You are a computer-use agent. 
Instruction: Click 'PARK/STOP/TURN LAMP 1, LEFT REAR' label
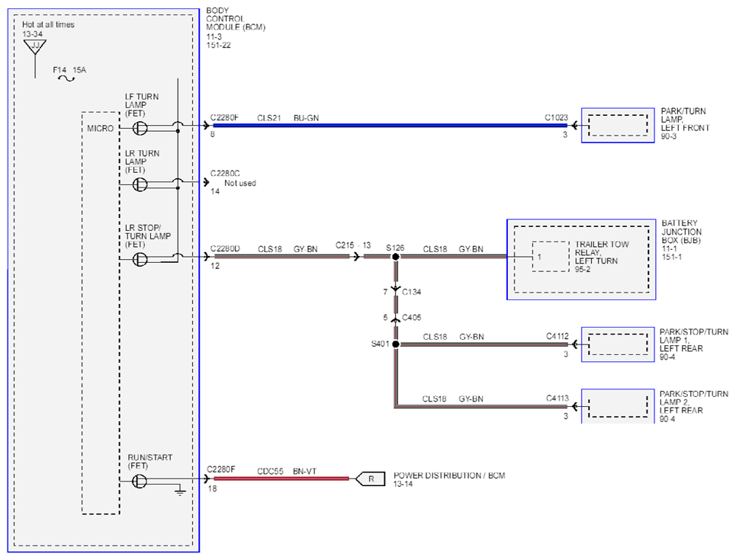(x=694, y=340)
